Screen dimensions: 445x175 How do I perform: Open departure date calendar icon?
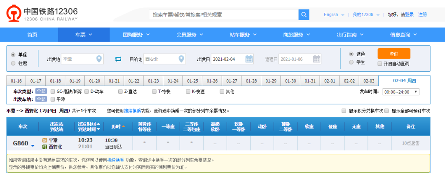[249, 59]
